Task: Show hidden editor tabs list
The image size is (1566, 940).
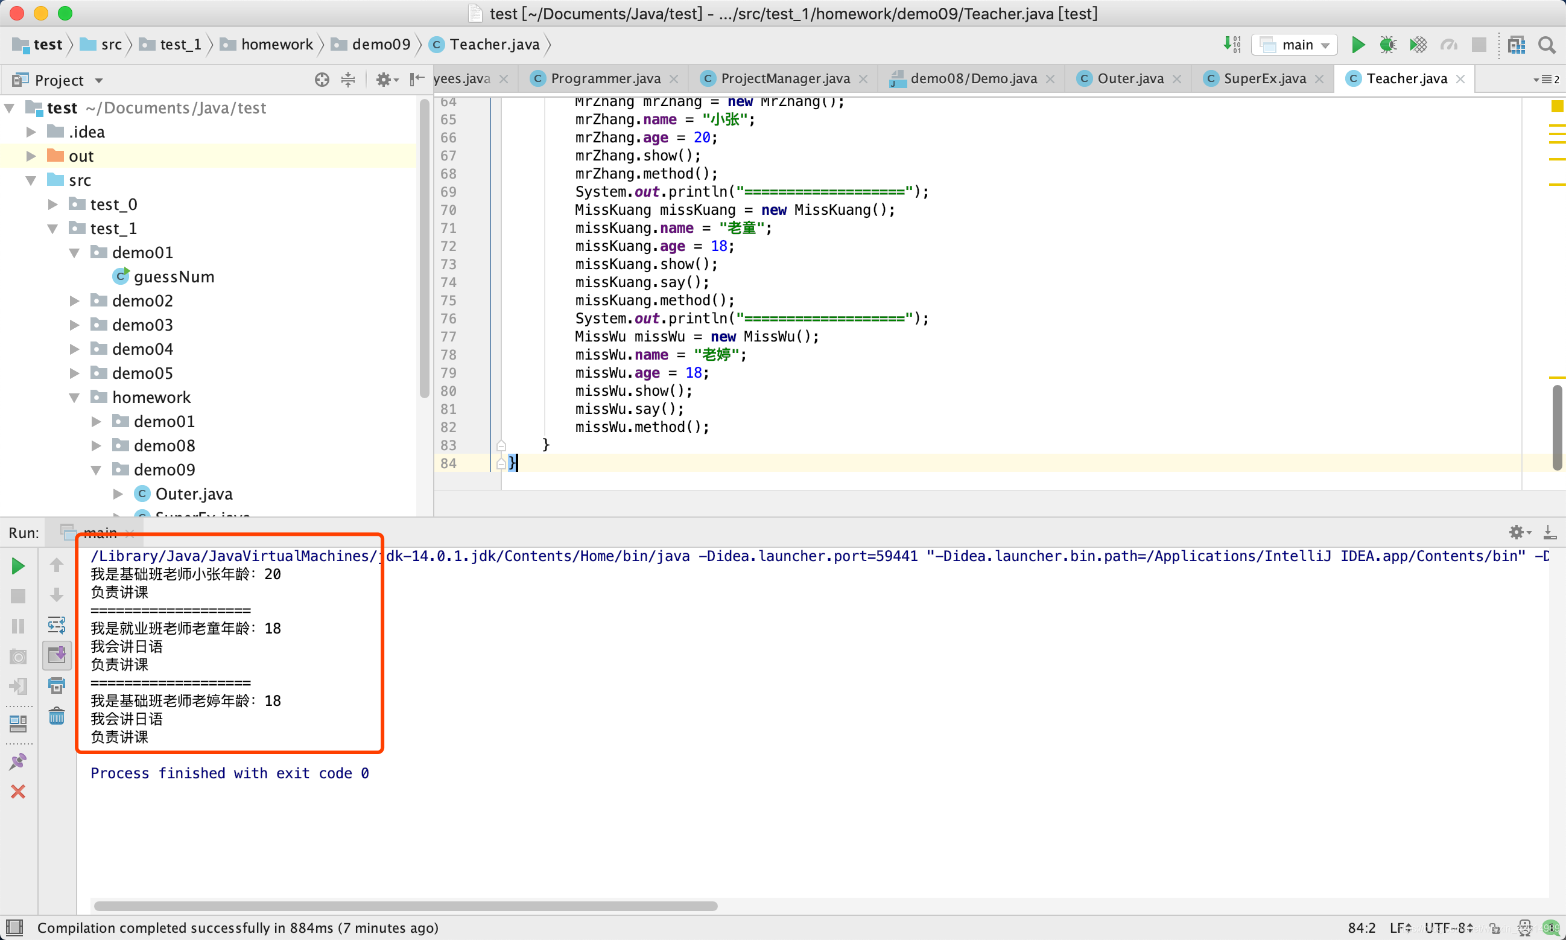Action: (1545, 79)
